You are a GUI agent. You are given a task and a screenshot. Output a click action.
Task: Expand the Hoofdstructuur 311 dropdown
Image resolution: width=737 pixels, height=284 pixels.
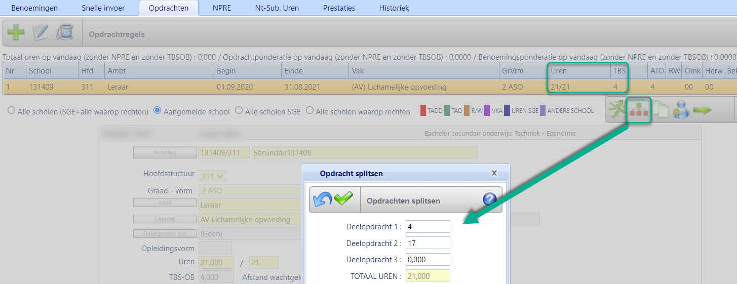tap(212, 176)
